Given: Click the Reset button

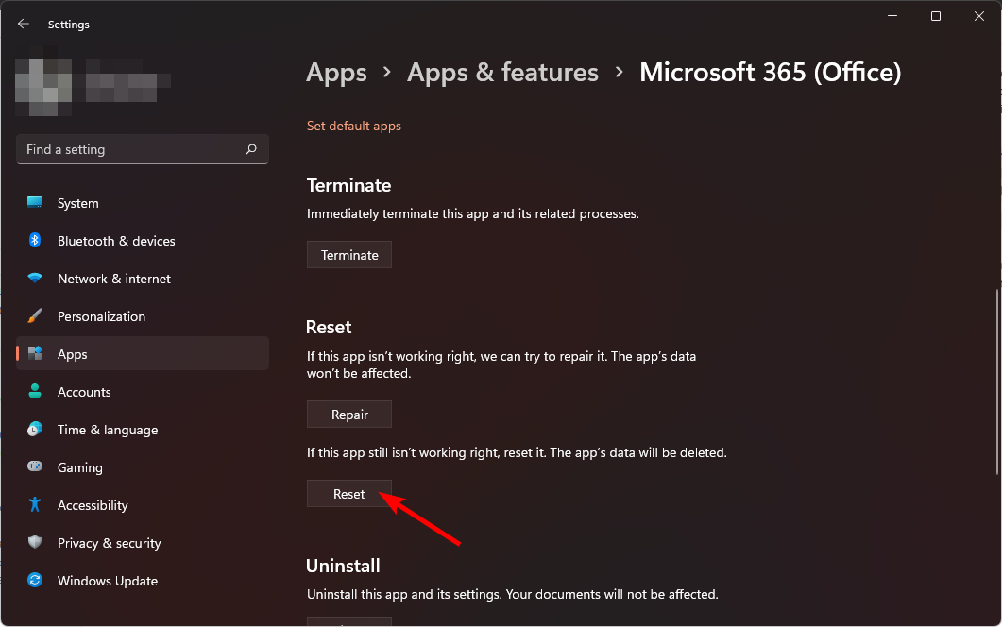Looking at the screenshot, I should [348, 494].
